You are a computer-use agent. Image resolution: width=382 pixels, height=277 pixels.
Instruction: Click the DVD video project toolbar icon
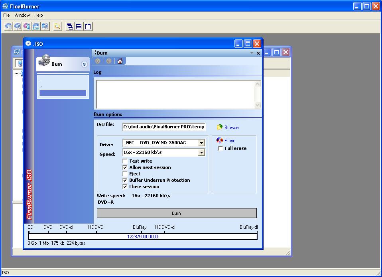(x=27, y=26)
